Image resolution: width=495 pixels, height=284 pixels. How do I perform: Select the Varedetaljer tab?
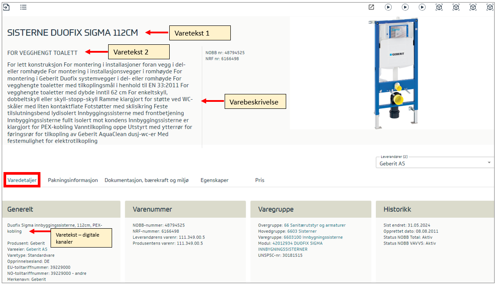(x=22, y=180)
